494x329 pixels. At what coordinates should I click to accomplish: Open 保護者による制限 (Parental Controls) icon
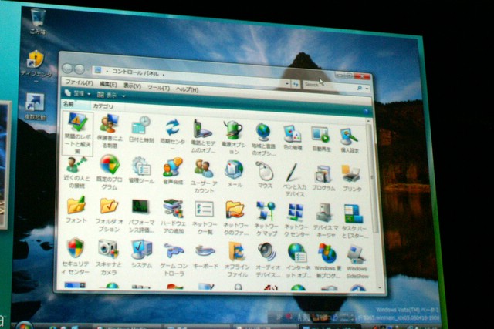pyautogui.click(x=109, y=131)
